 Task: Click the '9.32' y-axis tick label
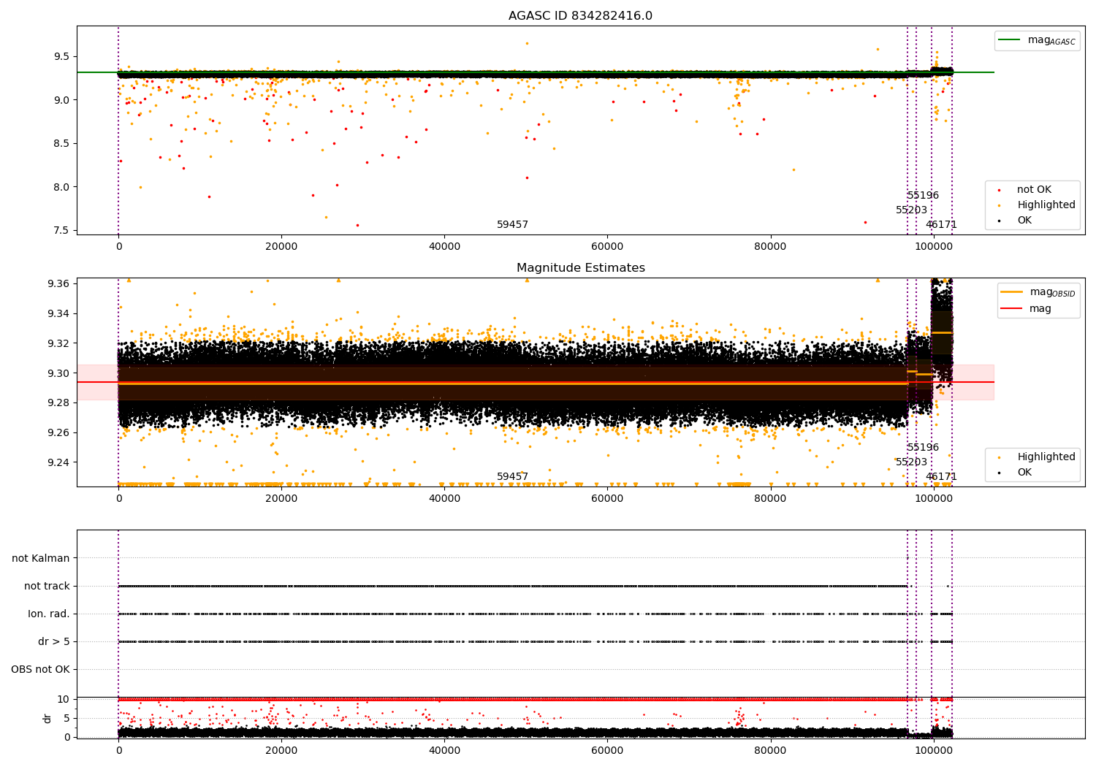58,343
